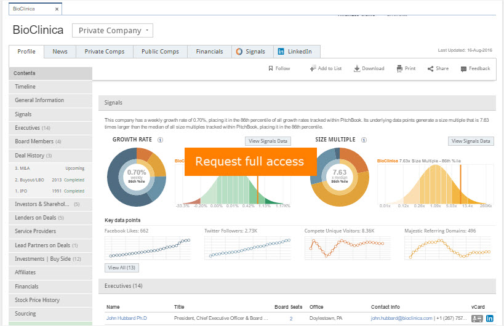The image size is (504, 326).
Task: Select the 3. M&A Upcoming deal
Action: pyautogui.click(x=50, y=169)
